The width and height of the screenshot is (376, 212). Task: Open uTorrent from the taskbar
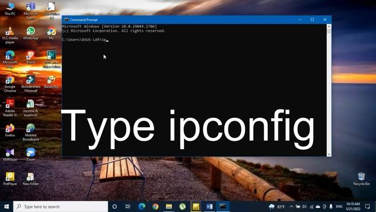[x=182, y=207]
